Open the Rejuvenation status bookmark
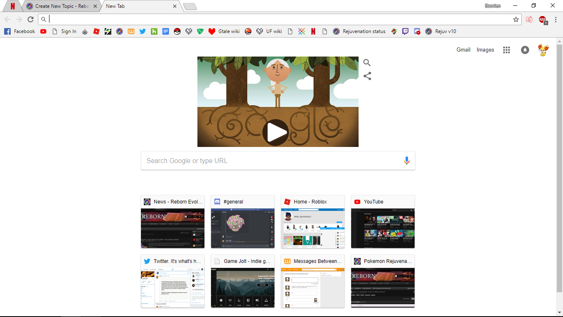Screen dimensions: 563x317 tap(359, 31)
